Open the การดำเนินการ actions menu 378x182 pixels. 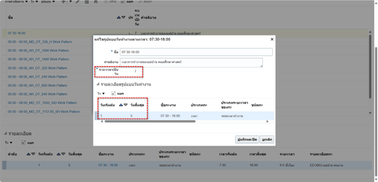[16, 2]
